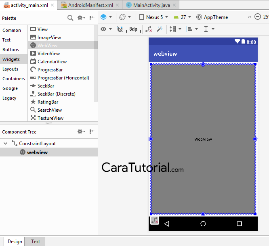This screenshot has height=246, width=269.
Task: Click the preview Recents navigation square
Action: [x=240, y=224]
